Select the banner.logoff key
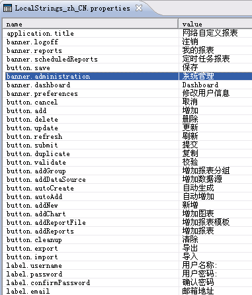Screen dimensions: 252x295 [x=32, y=42]
